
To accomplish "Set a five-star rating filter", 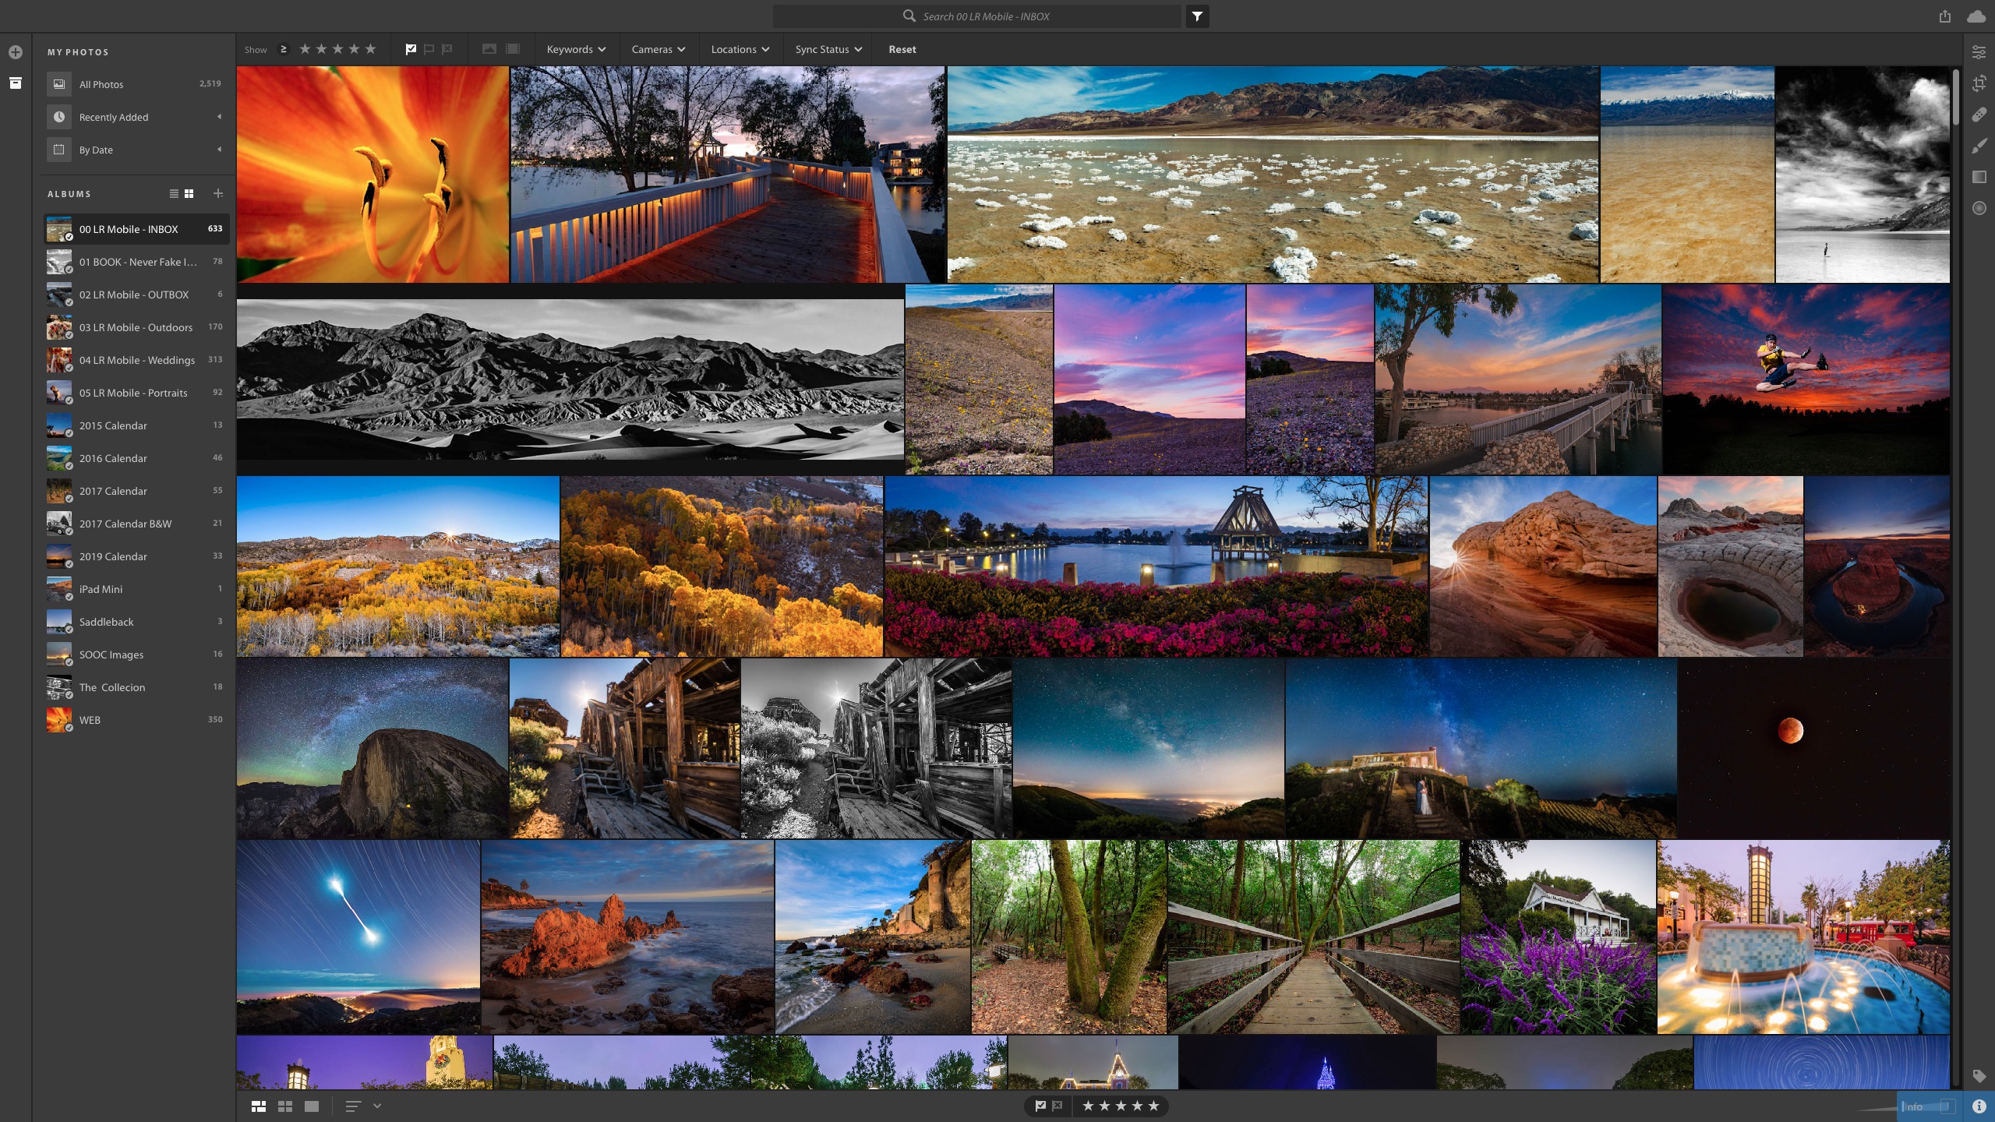I will [x=371, y=48].
